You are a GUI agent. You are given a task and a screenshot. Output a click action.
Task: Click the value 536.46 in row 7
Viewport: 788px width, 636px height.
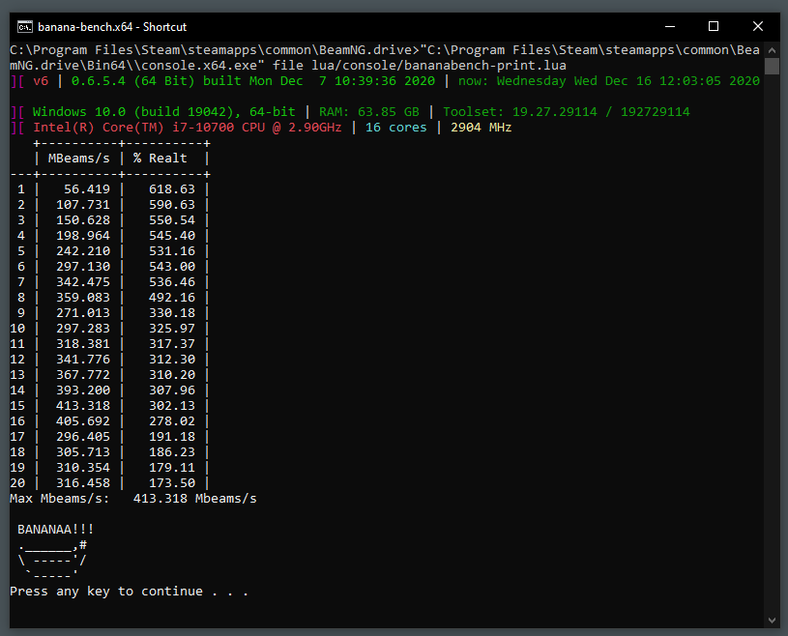pos(172,282)
